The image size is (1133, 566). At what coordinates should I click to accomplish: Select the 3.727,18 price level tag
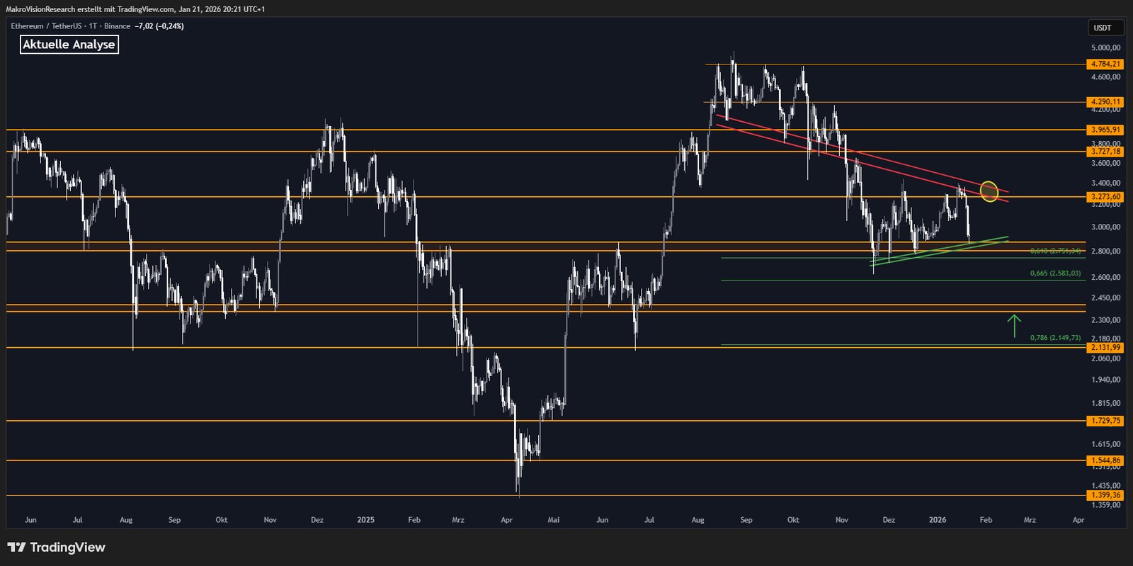[x=1105, y=152]
